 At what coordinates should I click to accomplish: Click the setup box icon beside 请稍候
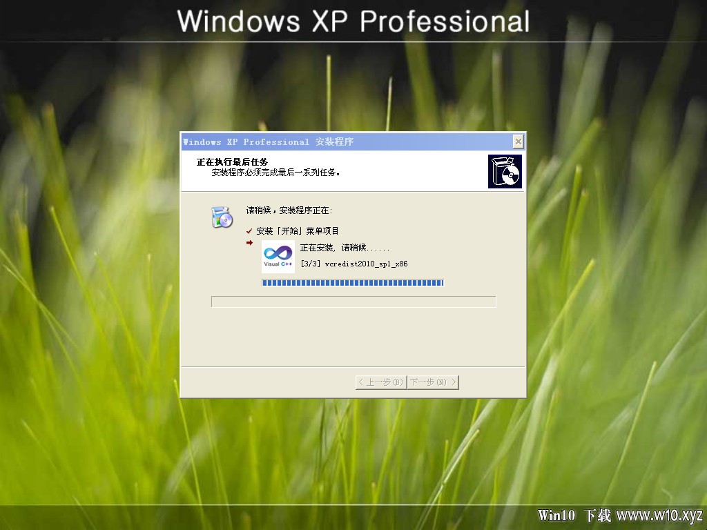pos(222,217)
